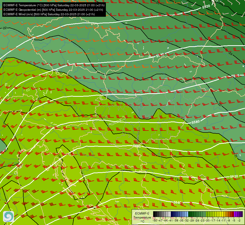
Task: Select the ECMWF-E Geopotential (m) [500 hPa] title line
Action: (53, 10)
